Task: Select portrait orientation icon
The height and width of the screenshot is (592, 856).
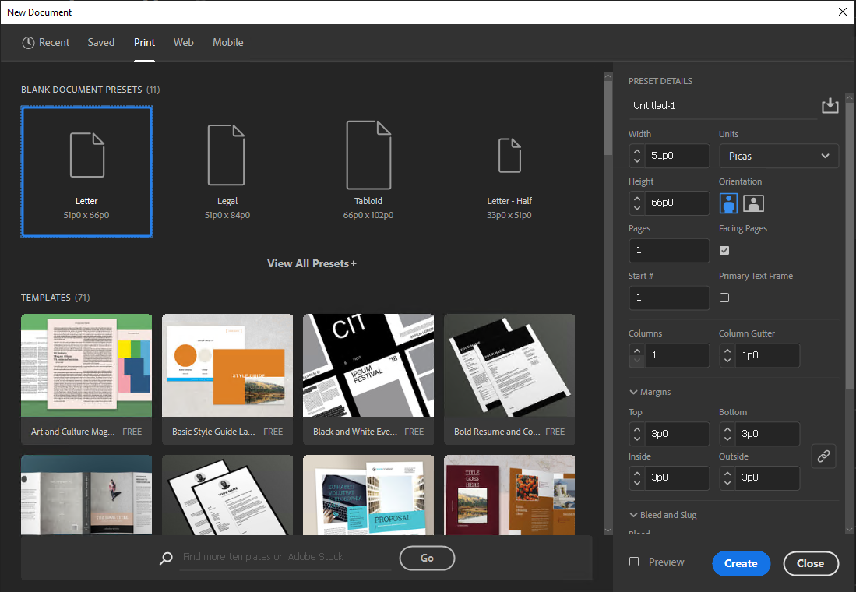Action: 728,203
